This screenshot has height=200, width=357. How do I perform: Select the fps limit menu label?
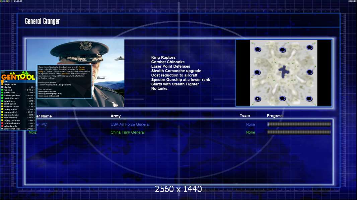pos(8,90)
